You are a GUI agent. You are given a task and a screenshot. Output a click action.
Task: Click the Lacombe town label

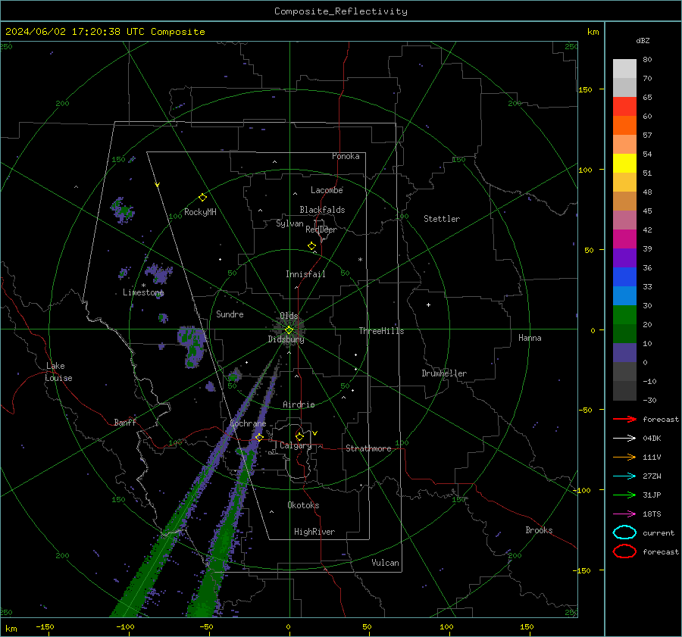[x=327, y=190]
